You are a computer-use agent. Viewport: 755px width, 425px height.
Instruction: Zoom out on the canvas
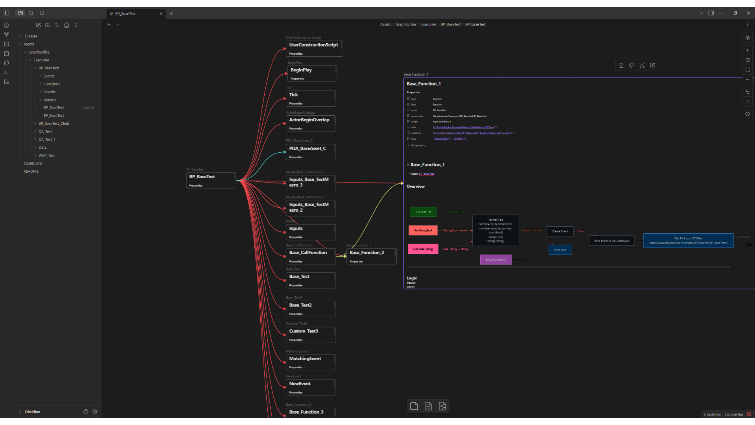[x=748, y=79]
